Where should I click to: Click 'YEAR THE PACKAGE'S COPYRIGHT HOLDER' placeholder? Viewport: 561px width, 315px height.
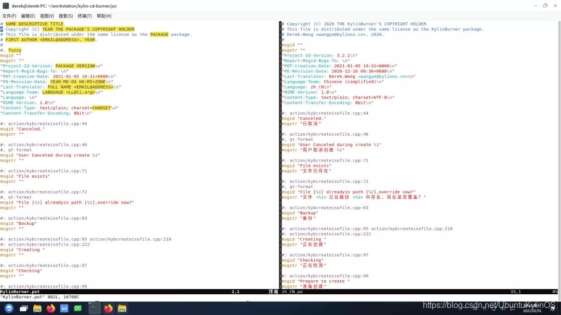(88, 29)
